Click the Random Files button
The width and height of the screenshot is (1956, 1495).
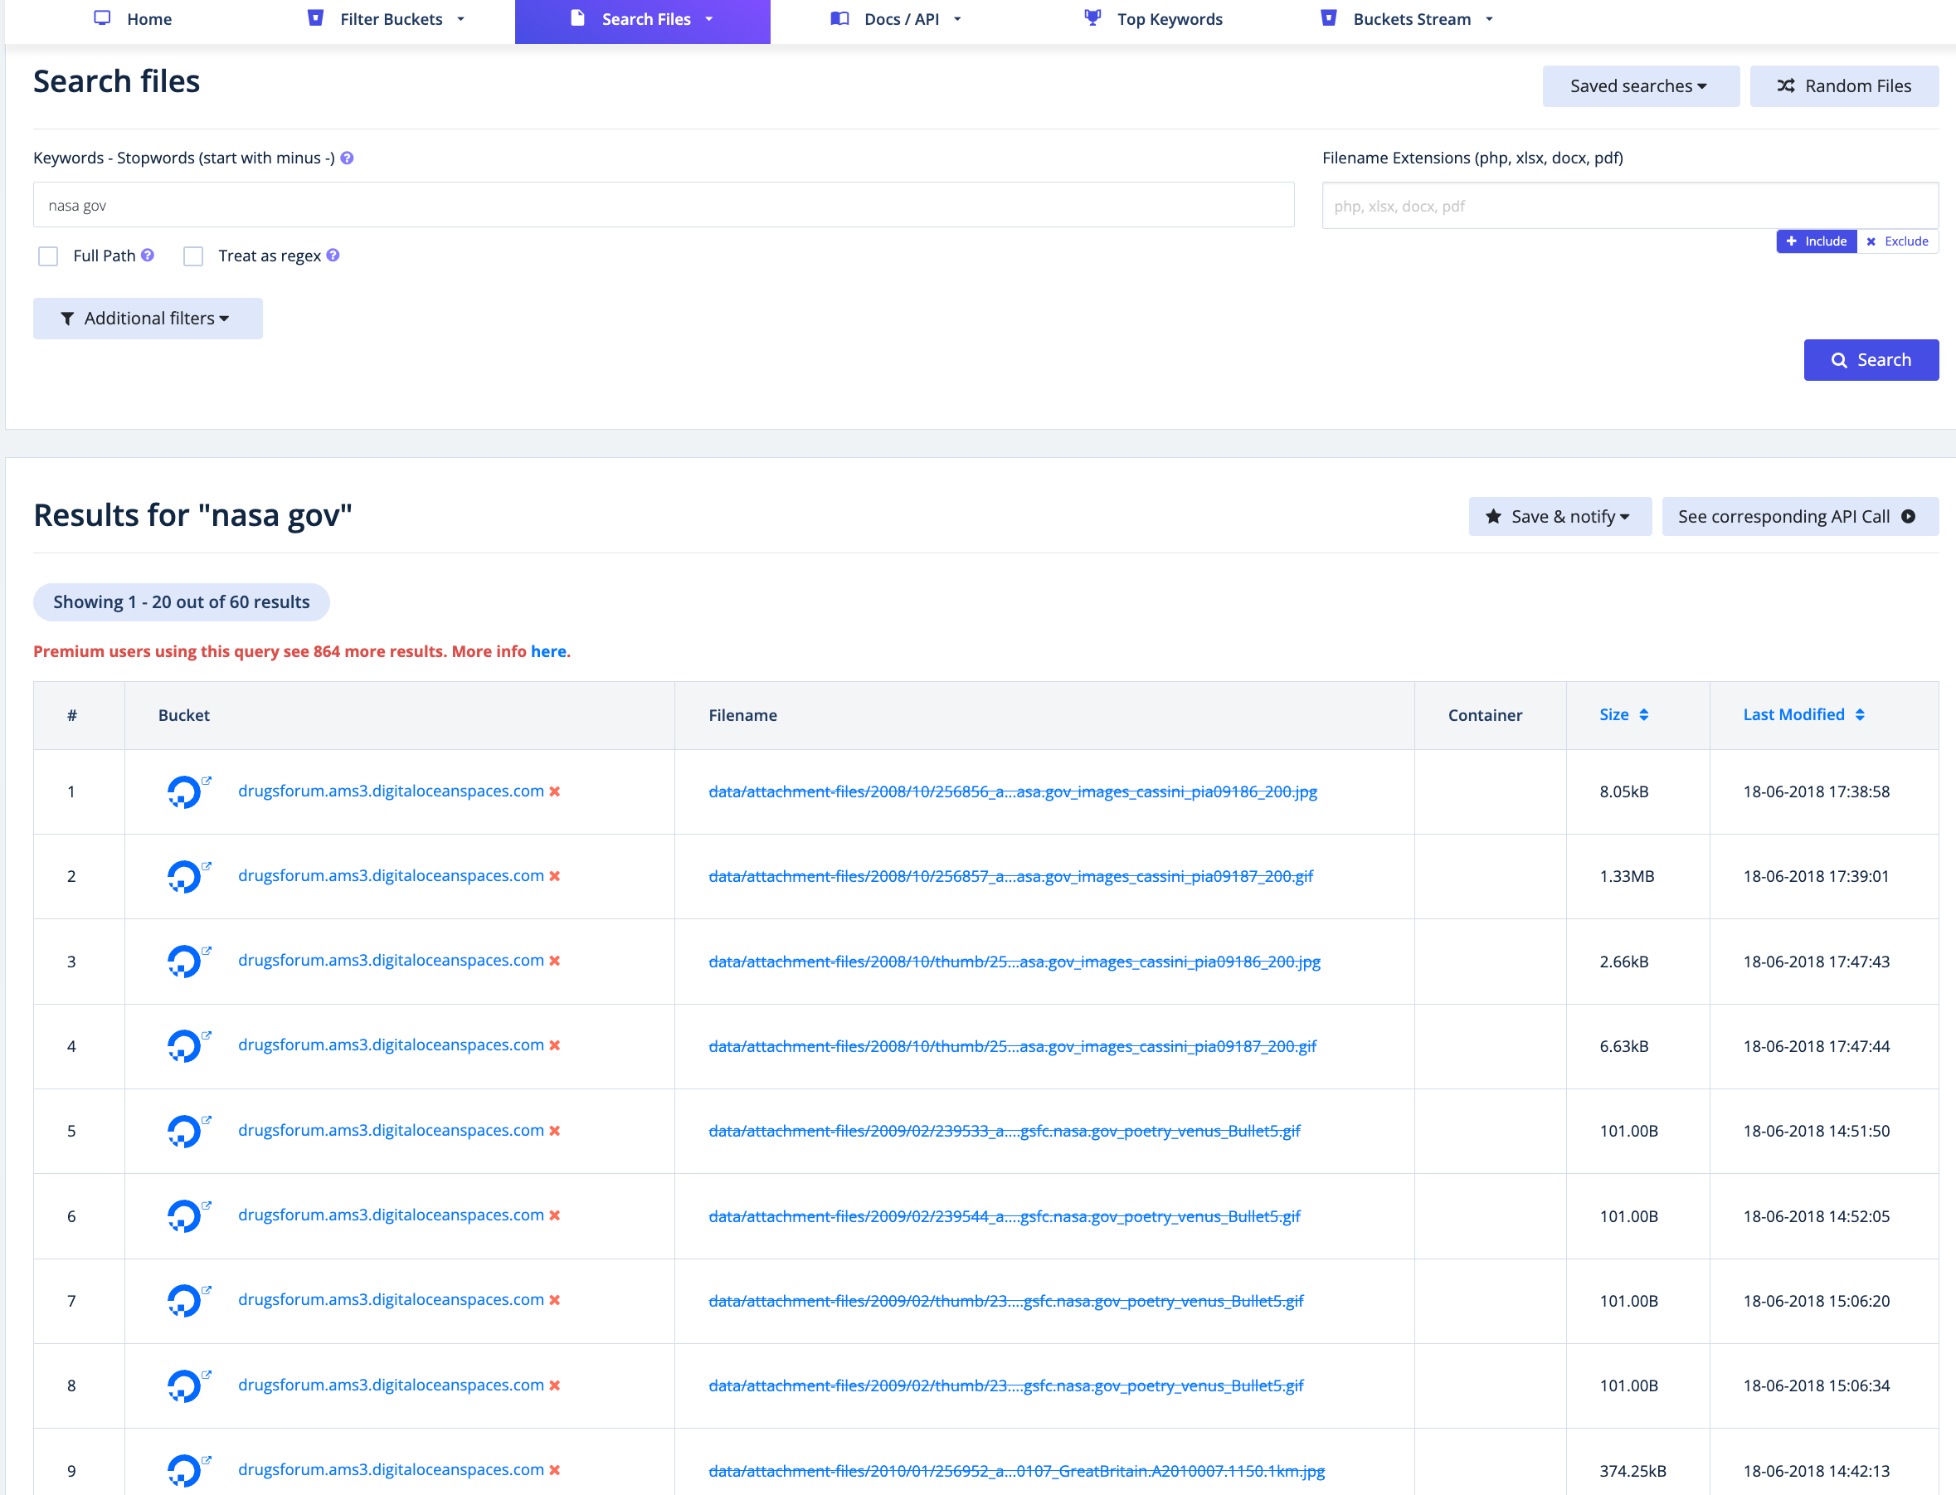[1844, 86]
